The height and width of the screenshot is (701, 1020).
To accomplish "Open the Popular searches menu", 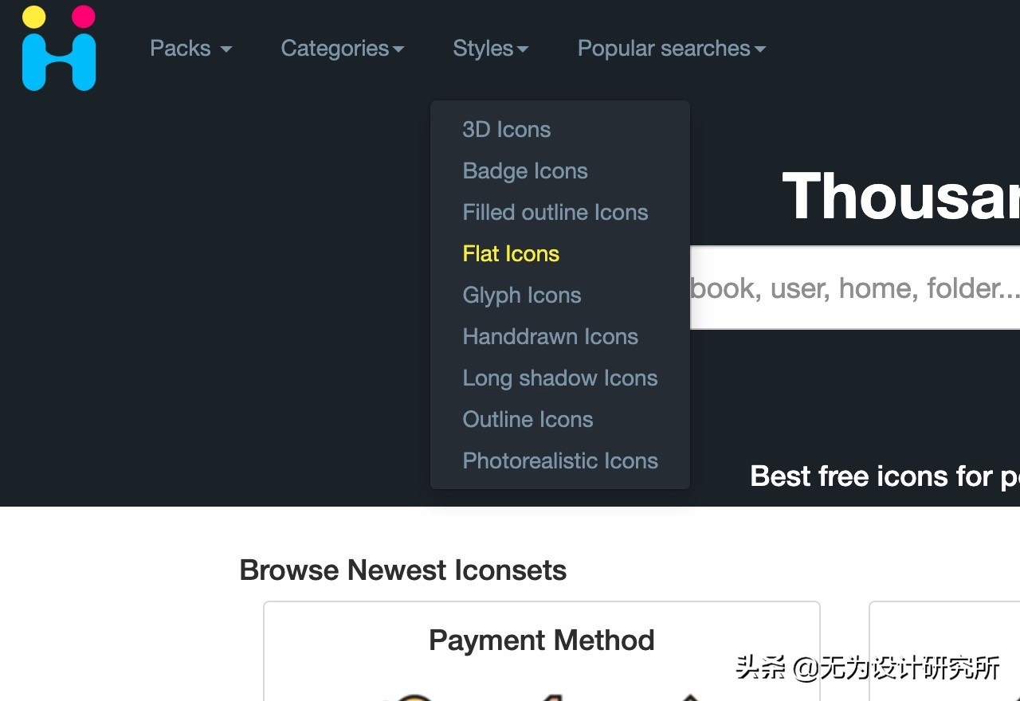I will [671, 49].
